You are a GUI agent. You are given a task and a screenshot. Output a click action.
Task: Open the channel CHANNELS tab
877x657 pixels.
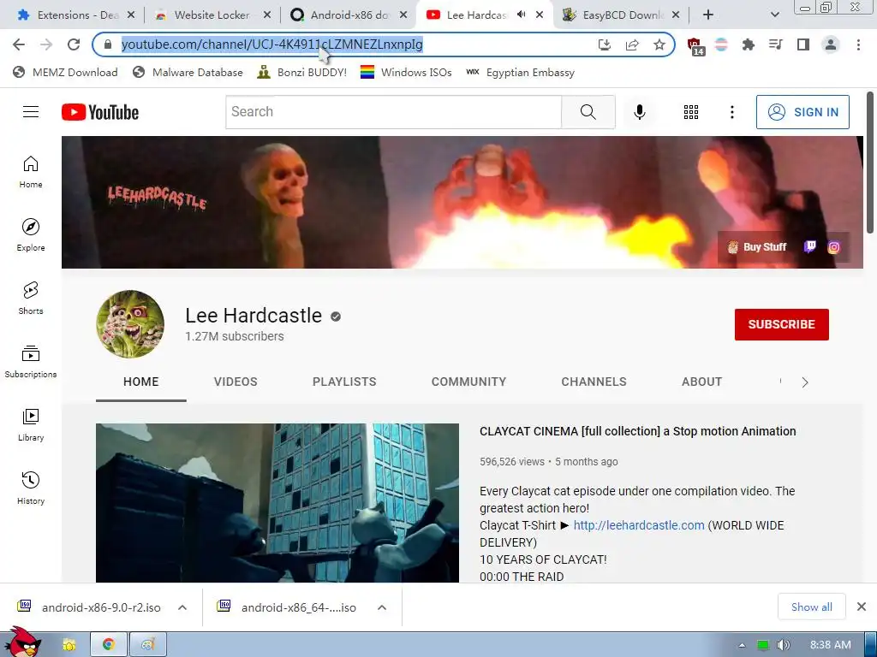coord(594,382)
